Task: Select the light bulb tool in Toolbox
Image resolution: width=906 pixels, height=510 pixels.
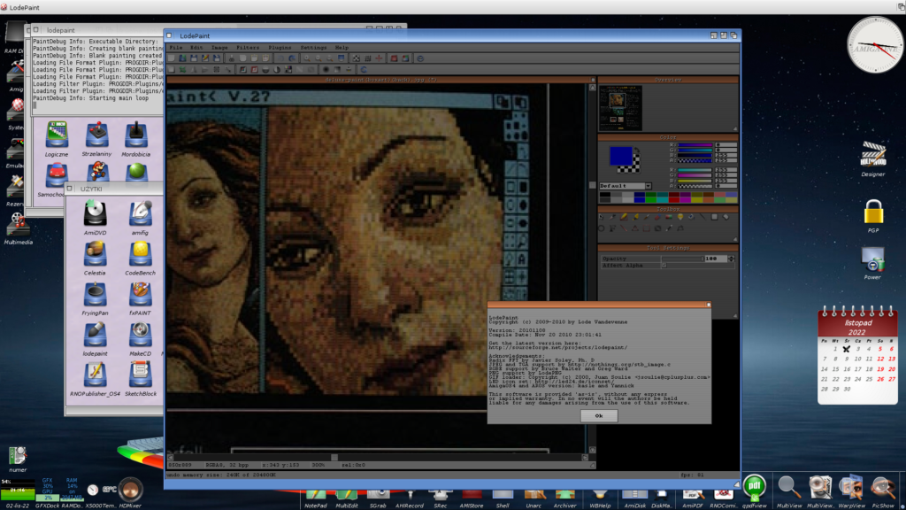Action: pos(680,217)
